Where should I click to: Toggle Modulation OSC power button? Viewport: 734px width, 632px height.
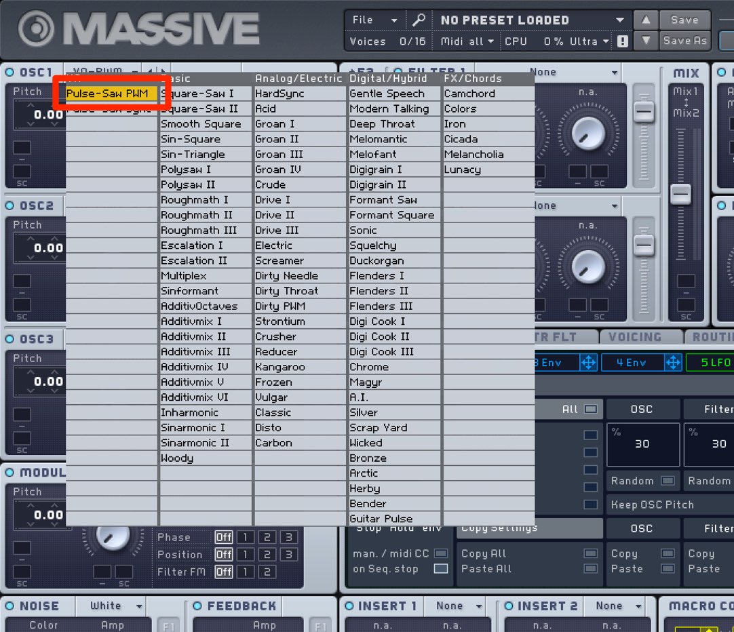(x=9, y=473)
